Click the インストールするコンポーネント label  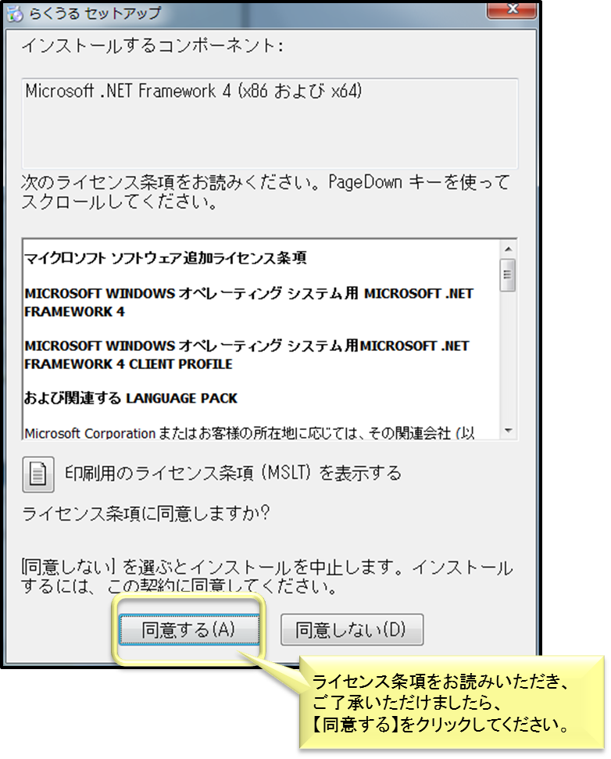[x=152, y=46]
